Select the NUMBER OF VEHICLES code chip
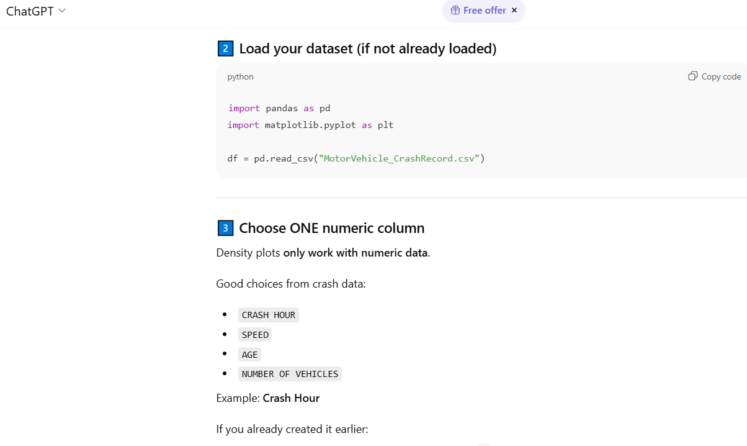The image size is (747, 446). [290, 374]
